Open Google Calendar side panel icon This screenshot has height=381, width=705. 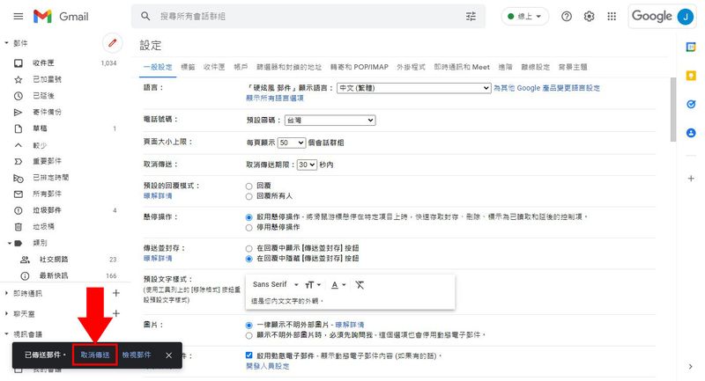pos(691,47)
